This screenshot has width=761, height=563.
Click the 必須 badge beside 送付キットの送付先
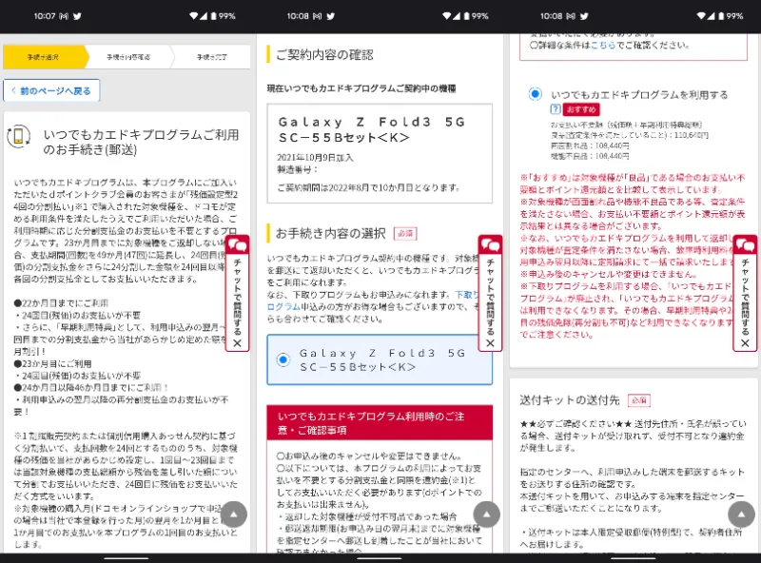pyautogui.click(x=639, y=400)
